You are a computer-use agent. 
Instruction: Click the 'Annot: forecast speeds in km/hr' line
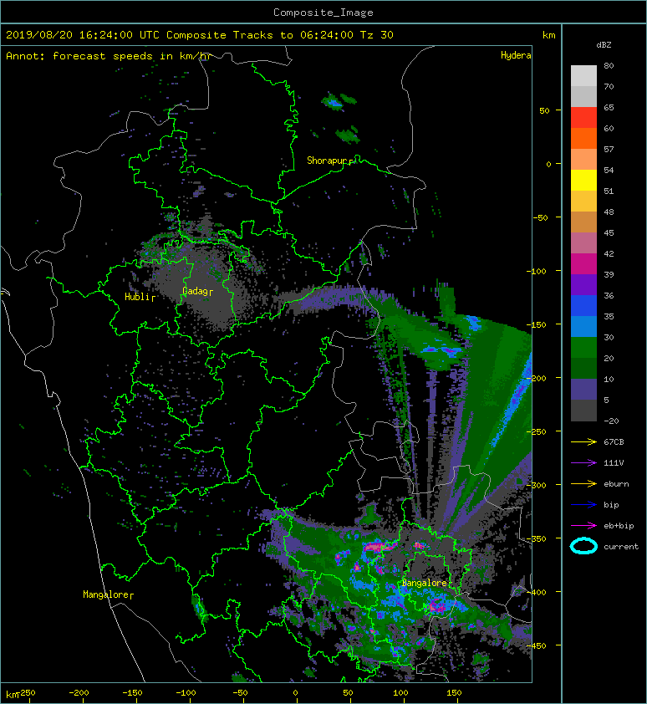pos(109,56)
